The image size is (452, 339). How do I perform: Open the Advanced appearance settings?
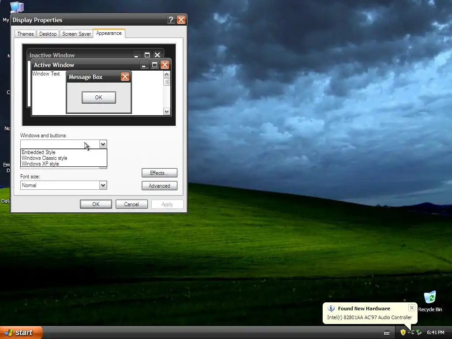[x=159, y=186]
